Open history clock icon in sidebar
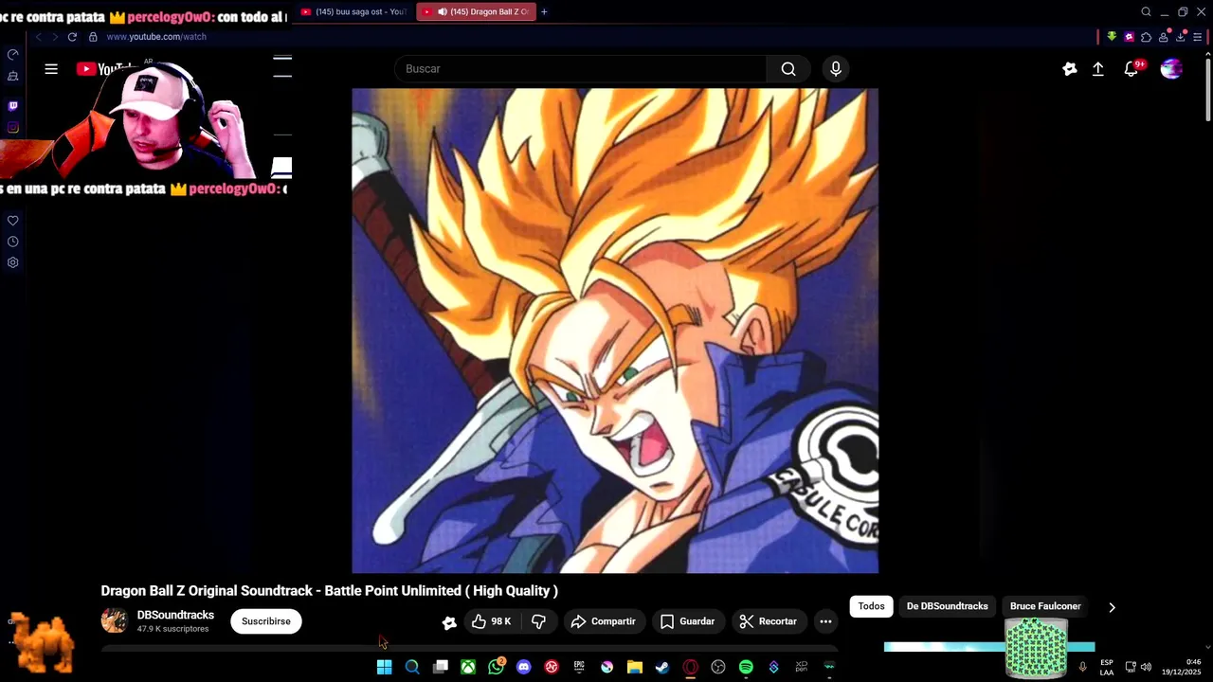The width and height of the screenshot is (1213, 682). click(12, 242)
